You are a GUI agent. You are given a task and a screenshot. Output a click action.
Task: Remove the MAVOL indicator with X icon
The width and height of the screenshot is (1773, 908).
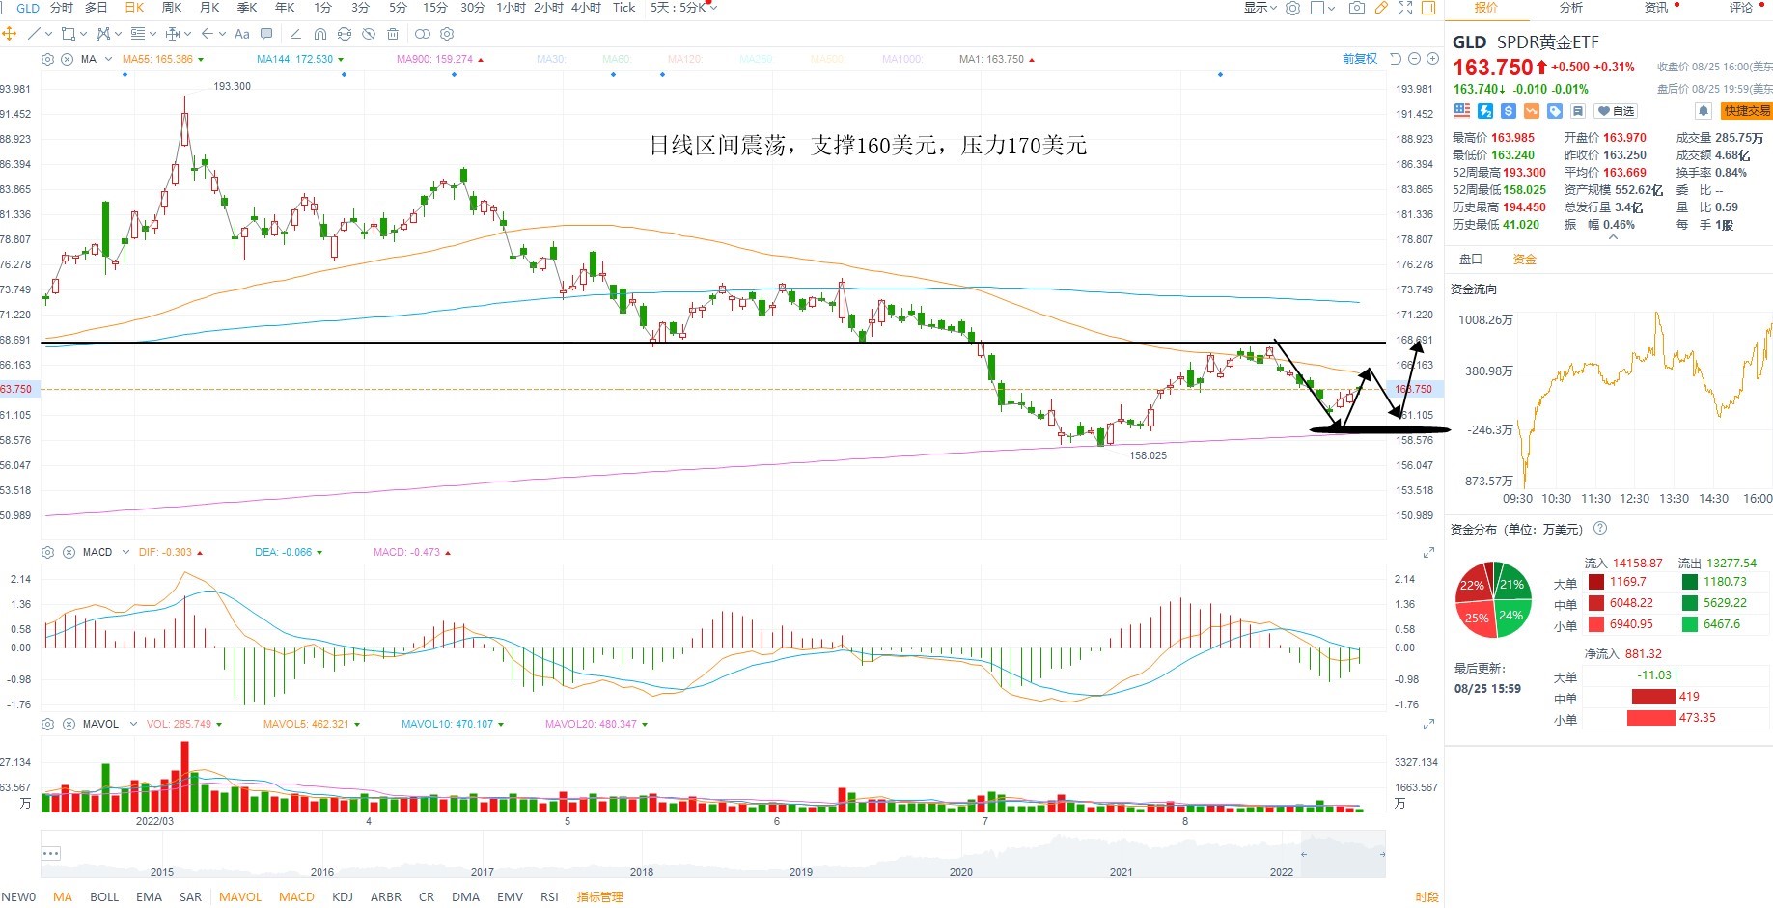click(x=69, y=724)
